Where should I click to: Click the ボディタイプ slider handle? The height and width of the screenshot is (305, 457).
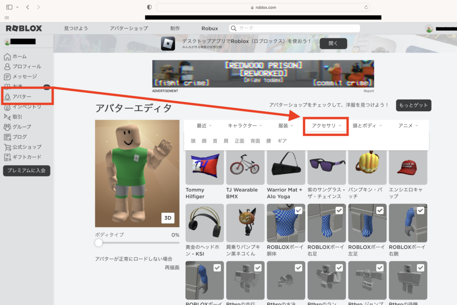(99, 242)
